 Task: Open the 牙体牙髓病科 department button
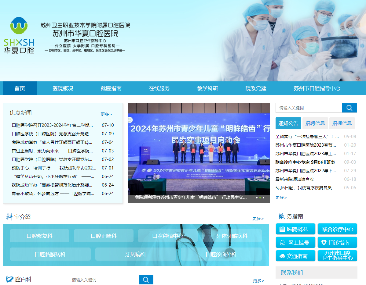pyautogui.click(x=232, y=236)
